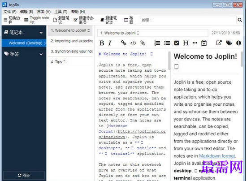The height and width of the screenshot is (181, 251).
Task: Insert inline code with the </> icon
Action: [x=133, y=43]
